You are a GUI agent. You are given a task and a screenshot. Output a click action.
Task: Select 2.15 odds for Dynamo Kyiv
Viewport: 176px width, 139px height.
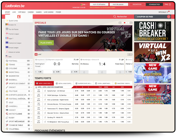pyautogui.click(x=77, y=91)
